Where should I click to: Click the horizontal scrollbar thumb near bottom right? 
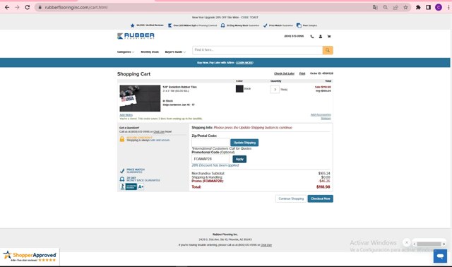pyautogui.click(x=429, y=244)
